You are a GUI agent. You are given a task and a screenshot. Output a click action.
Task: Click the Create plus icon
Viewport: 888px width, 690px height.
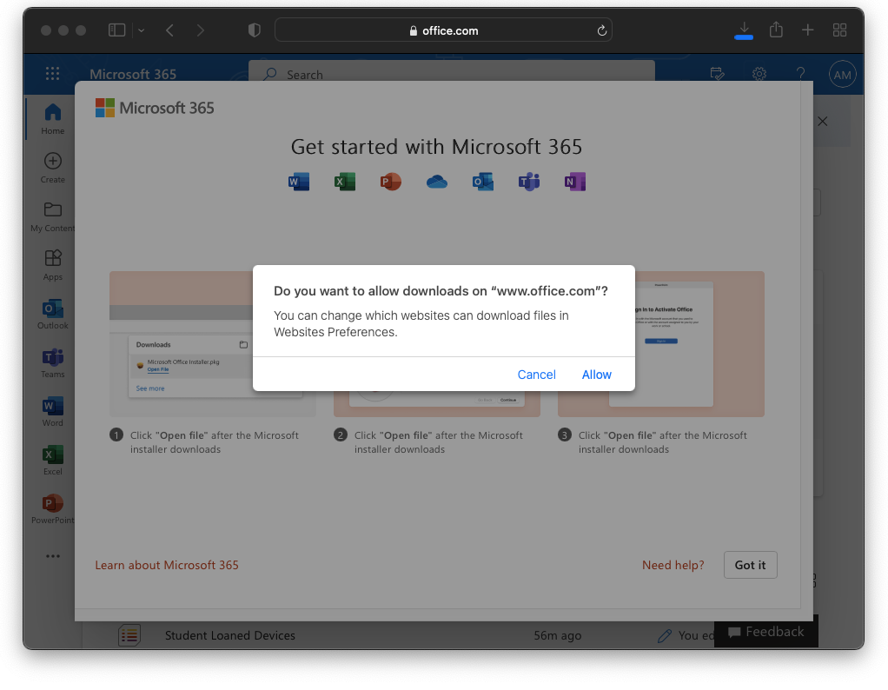[x=52, y=162]
